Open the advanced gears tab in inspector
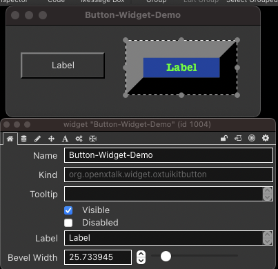Image resolution: width=278 pixels, height=269 pixels. coord(79,139)
